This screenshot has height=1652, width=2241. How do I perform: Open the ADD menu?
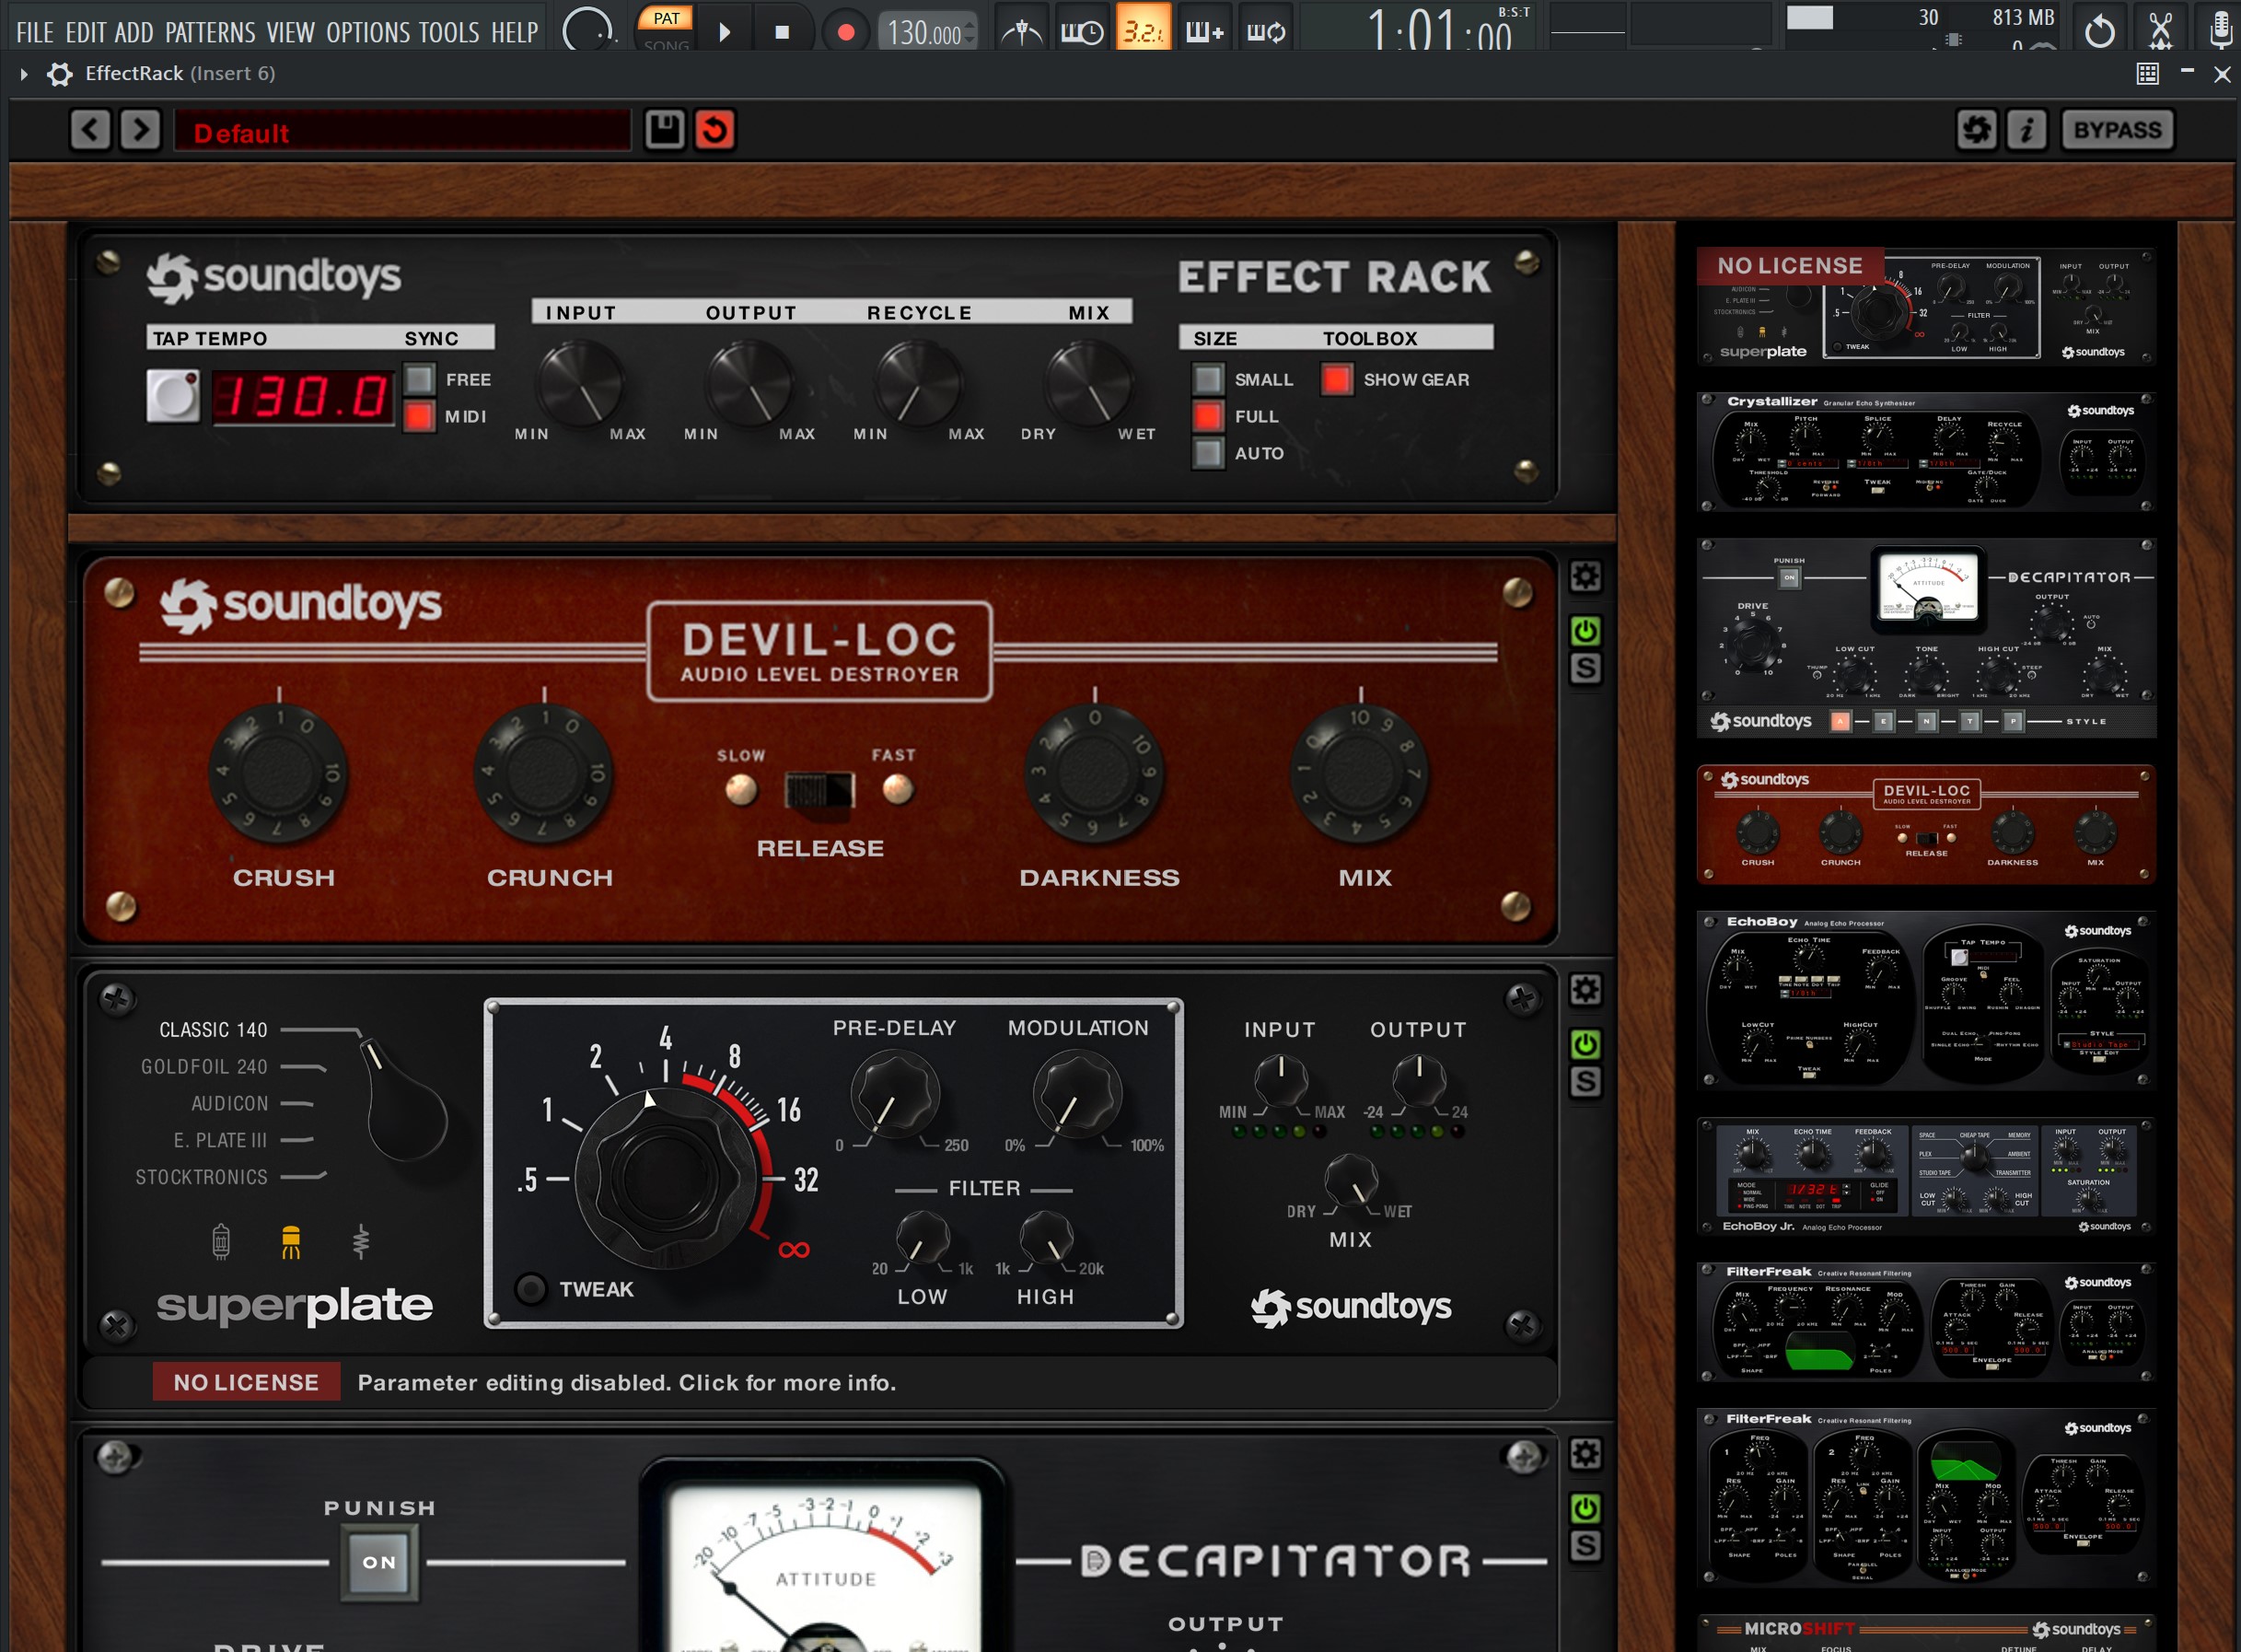click(x=134, y=33)
